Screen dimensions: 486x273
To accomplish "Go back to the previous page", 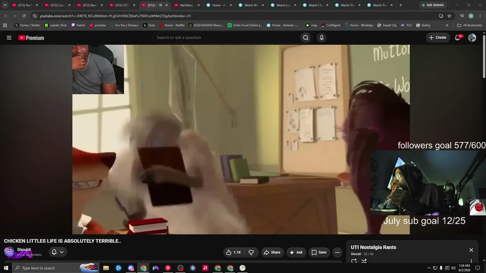I will pos(6,16).
